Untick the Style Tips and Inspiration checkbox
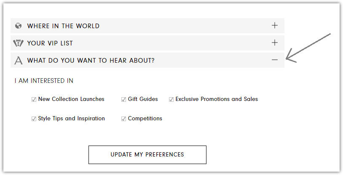 click(x=34, y=119)
